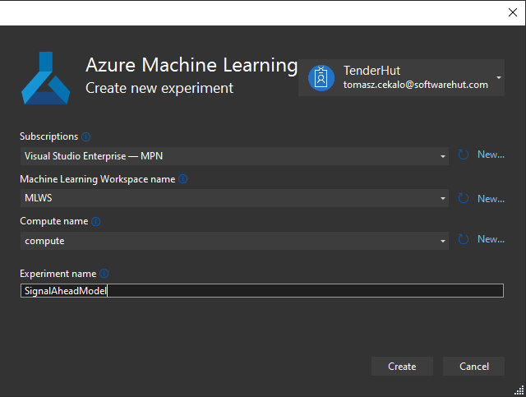This screenshot has width=526, height=397.
Task: Click the Experiment name info icon
Action: (104, 274)
